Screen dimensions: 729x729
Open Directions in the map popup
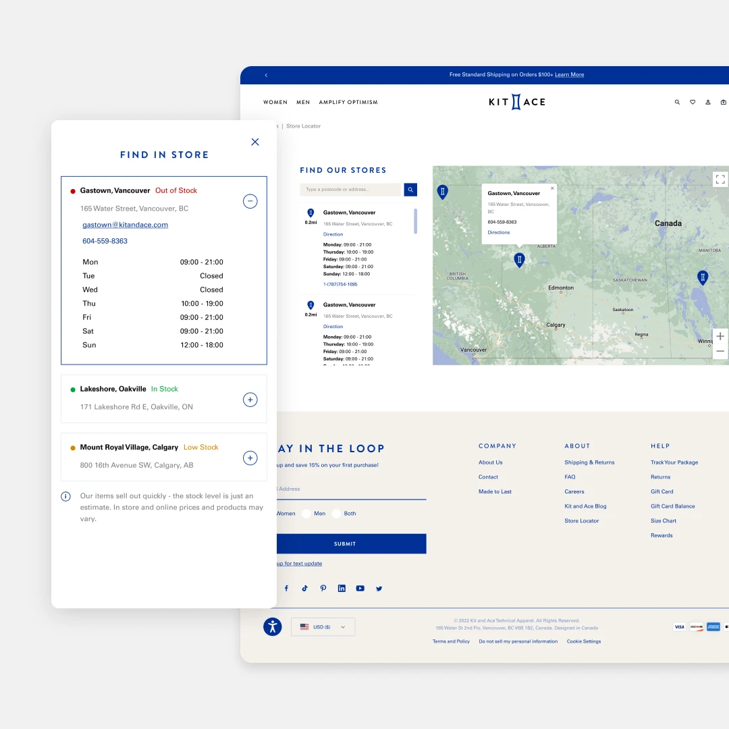(x=498, y=232)
